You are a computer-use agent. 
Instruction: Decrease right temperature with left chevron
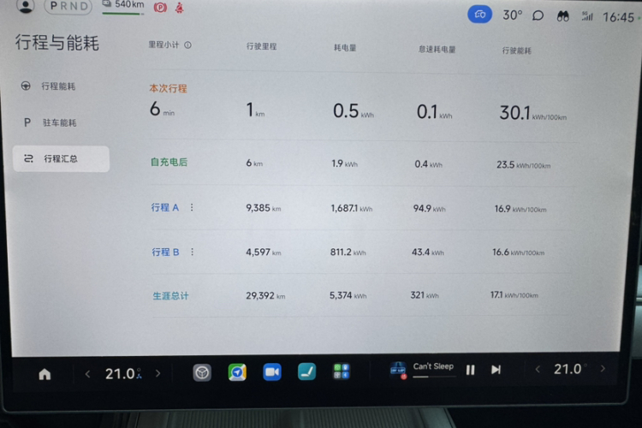[538, 370]
